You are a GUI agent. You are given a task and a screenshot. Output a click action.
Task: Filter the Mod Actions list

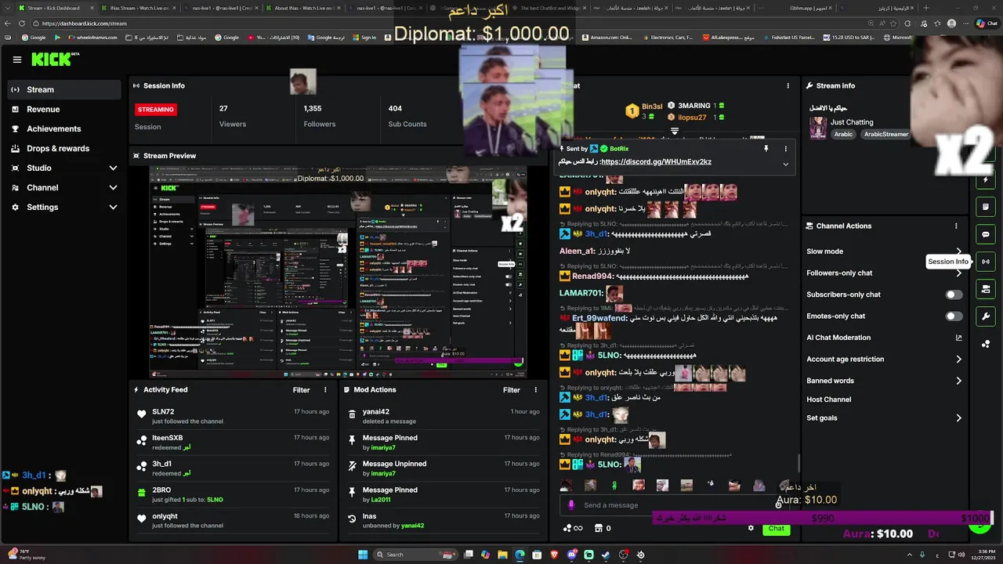click(x=512, y=389)
